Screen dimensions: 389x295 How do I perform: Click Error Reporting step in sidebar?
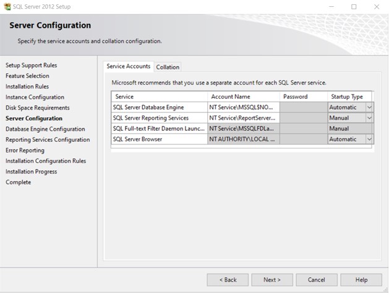[25, 151]
